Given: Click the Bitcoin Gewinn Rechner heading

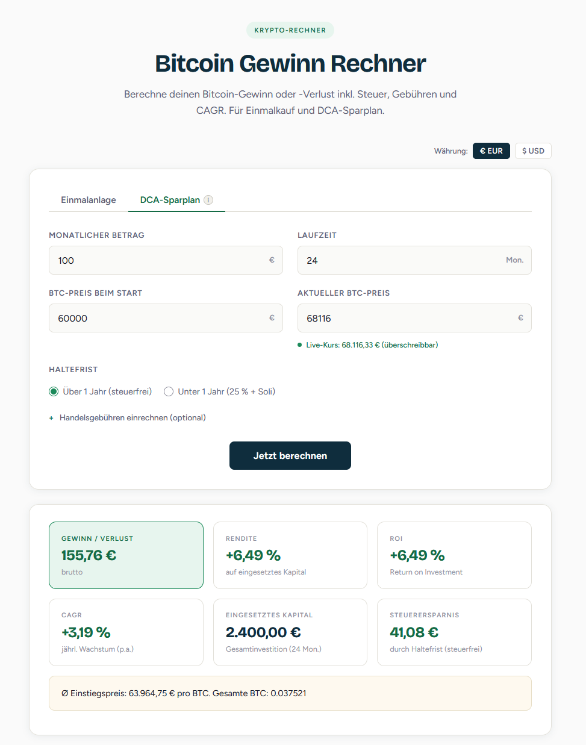Looking at the screenshot, I should click(290, 63).
